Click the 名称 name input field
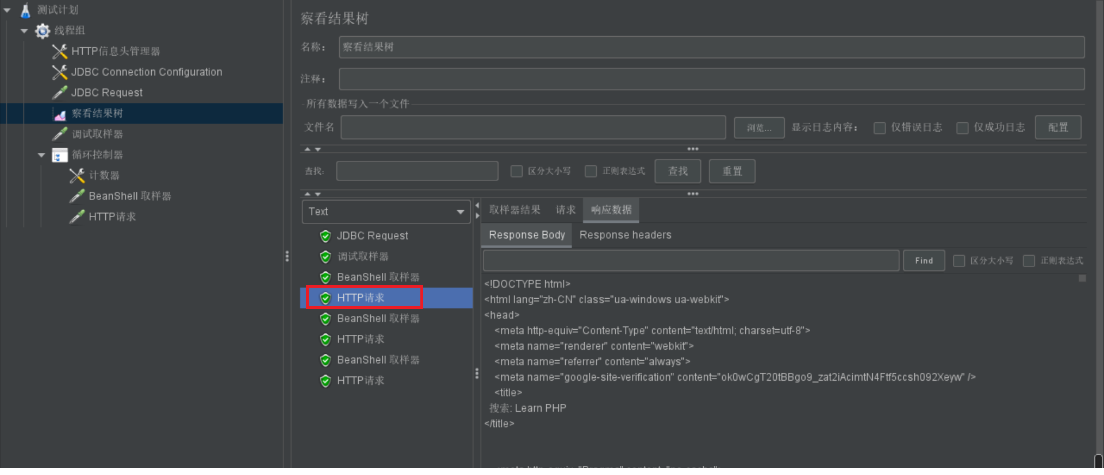 click(x=712, y=47)
